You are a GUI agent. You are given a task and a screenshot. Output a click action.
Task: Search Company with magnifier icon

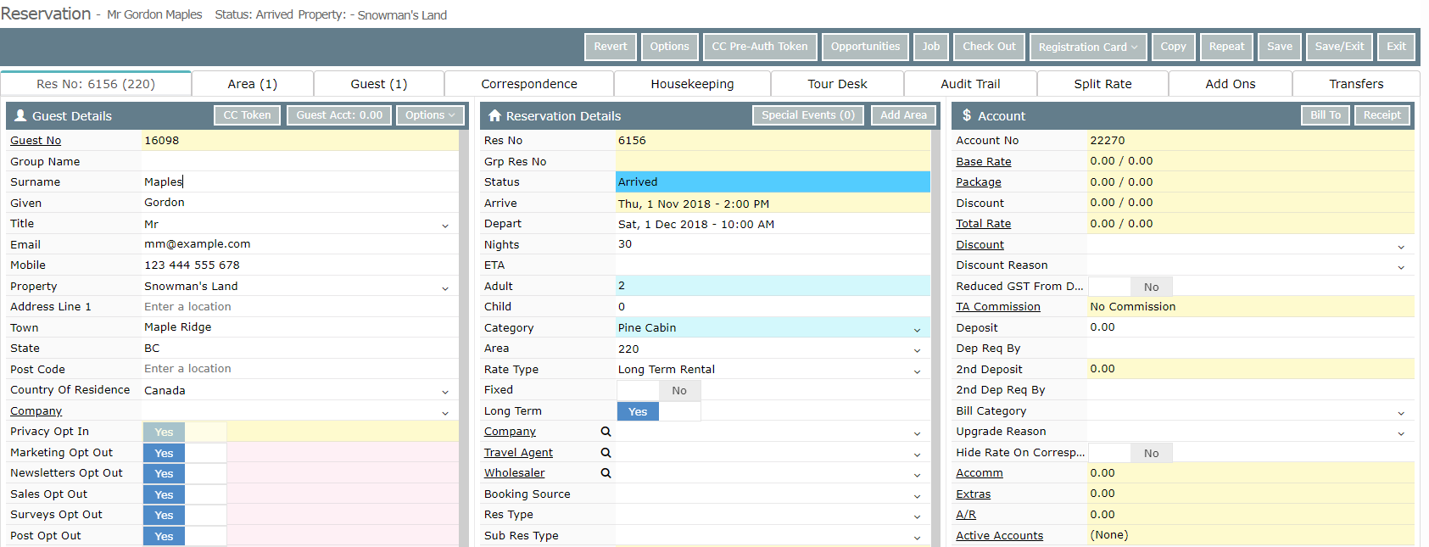pyautogui.click(x=606, y=432)
